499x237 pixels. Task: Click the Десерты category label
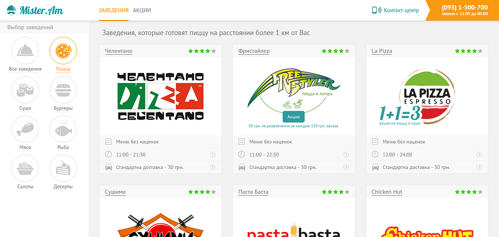pyautogui.click(x=63, y=186)
